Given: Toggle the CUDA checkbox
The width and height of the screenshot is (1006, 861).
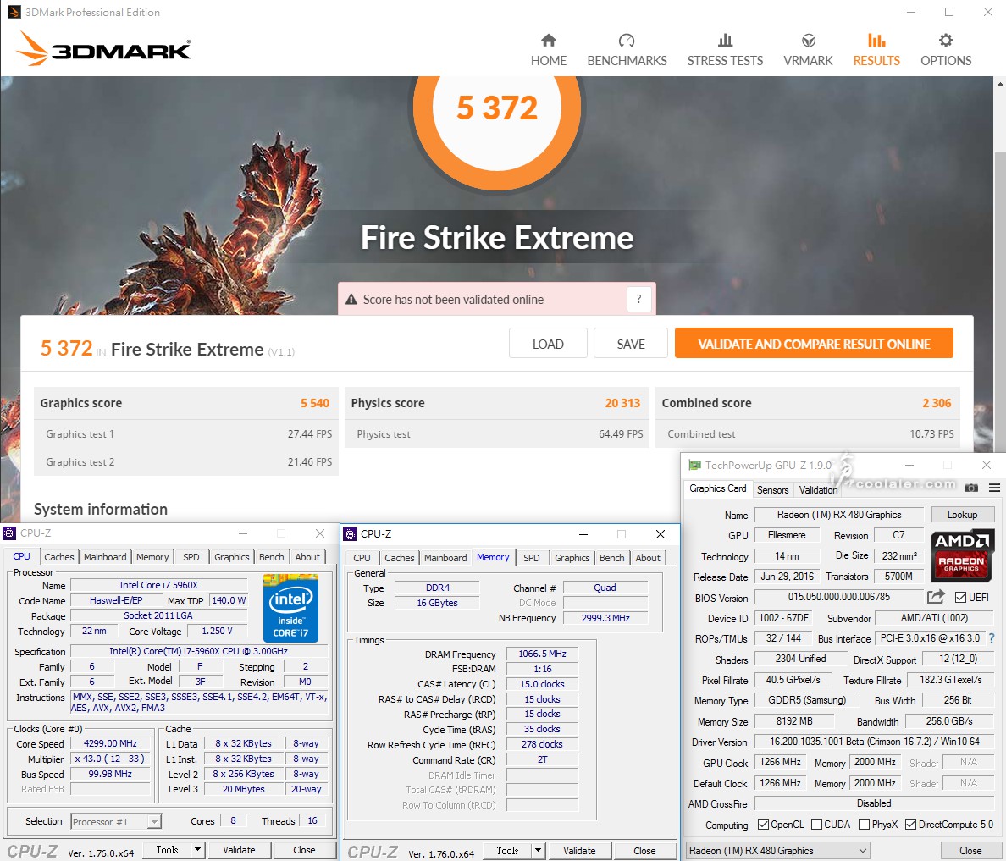Looking at the screenshot, I should [x=816, y=825].
